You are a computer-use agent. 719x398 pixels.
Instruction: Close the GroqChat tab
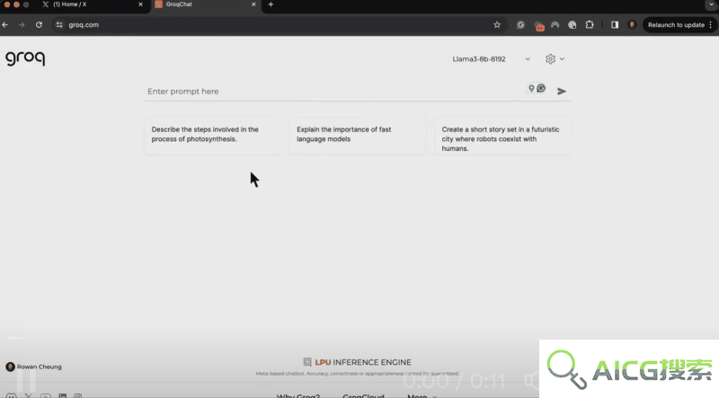(253, 4)
